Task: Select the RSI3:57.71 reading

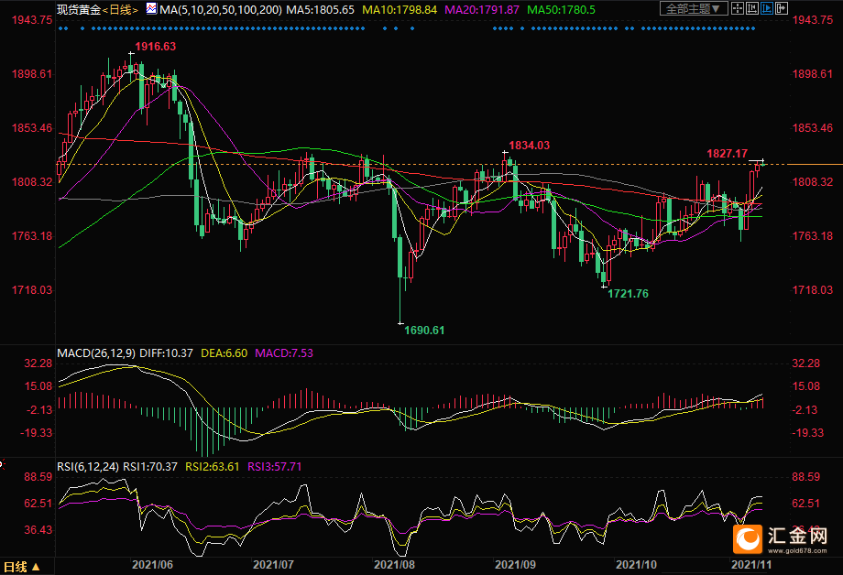Action: tap(275, 466)
